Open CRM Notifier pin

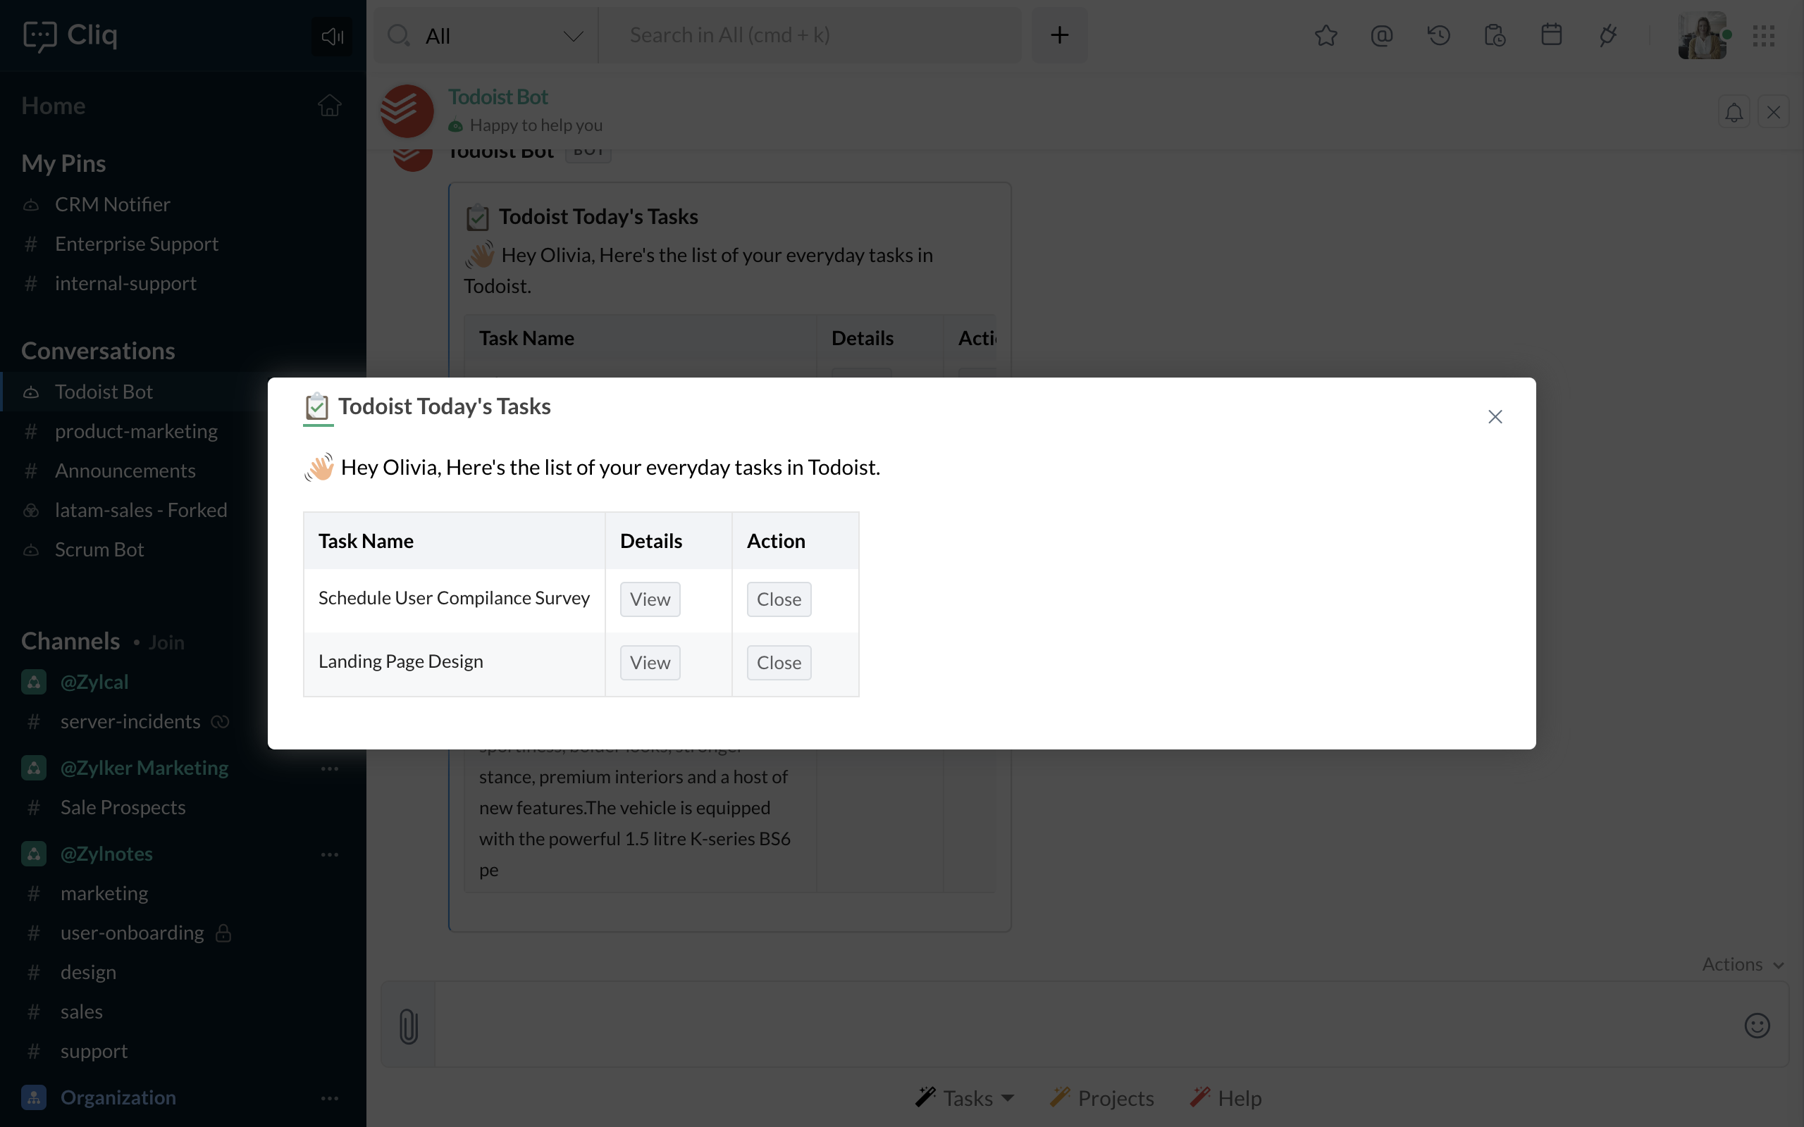[x=113, y=204]
